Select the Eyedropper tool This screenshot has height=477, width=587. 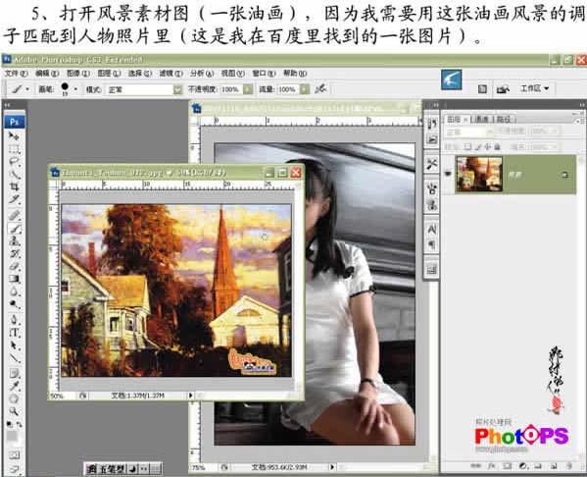tap(14, 386)
